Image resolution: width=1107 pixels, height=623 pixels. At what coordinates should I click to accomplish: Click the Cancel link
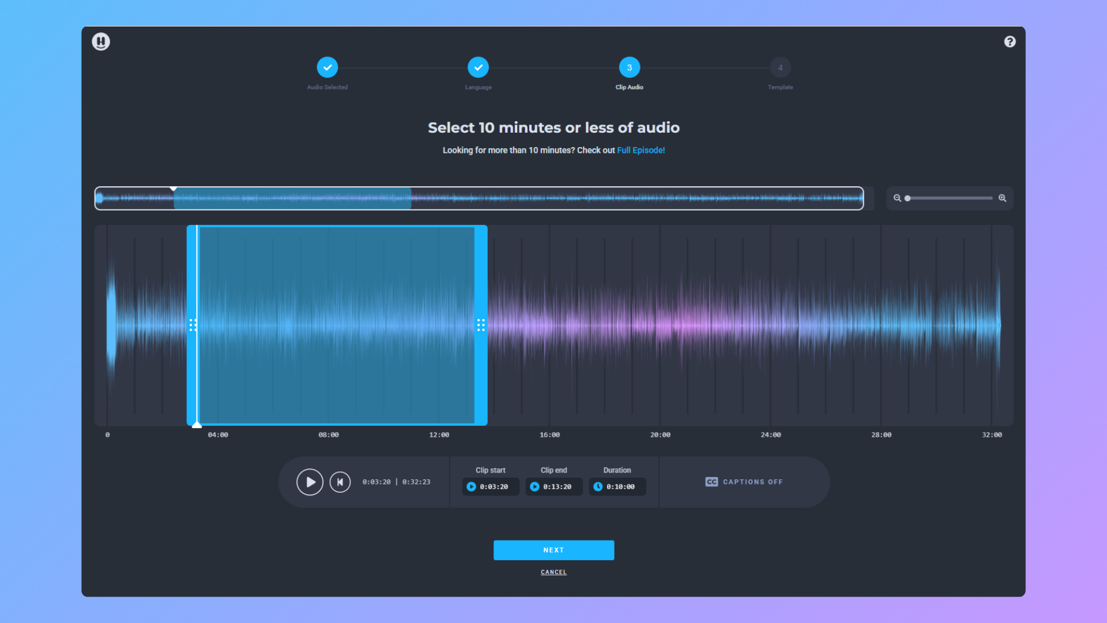click(x=553, y=572)
